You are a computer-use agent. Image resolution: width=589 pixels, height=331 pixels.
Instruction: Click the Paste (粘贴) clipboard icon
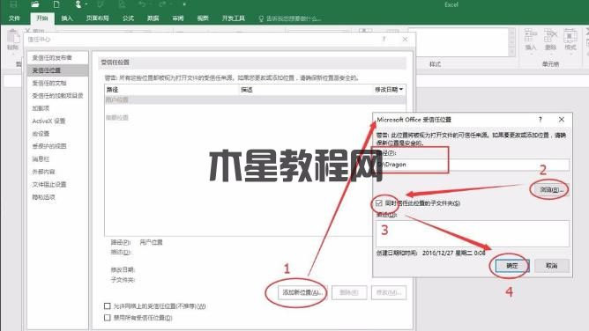click(x=12, y=40)
